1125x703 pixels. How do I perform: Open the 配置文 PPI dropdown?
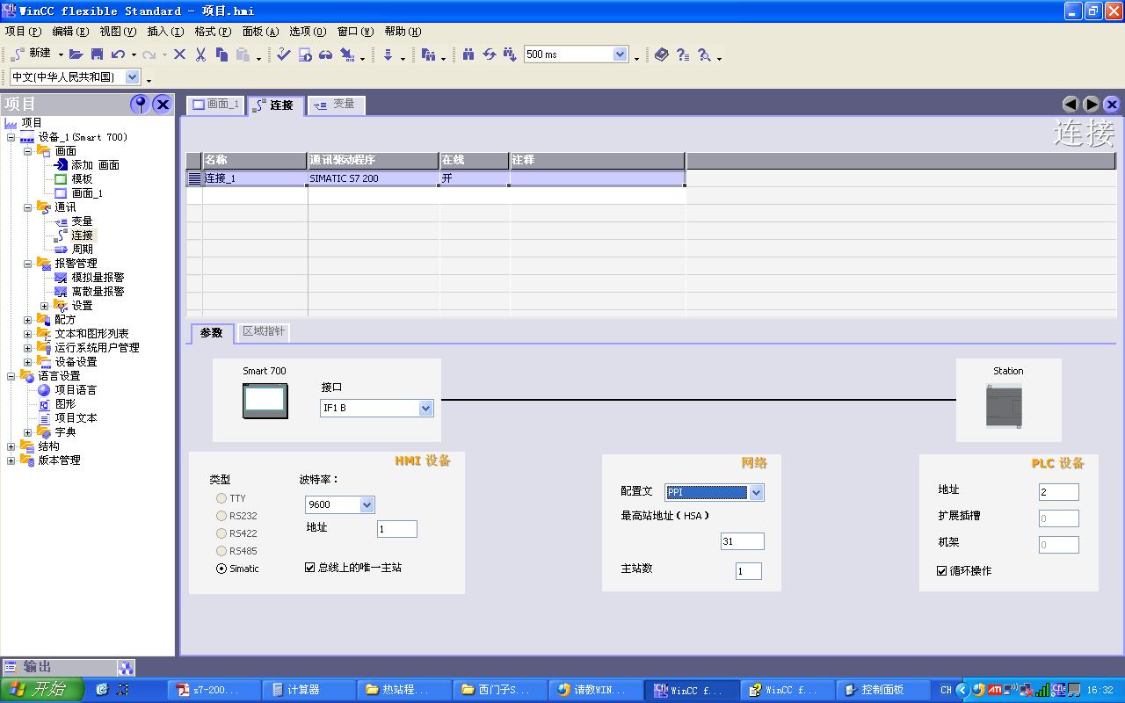click(757, 492)
